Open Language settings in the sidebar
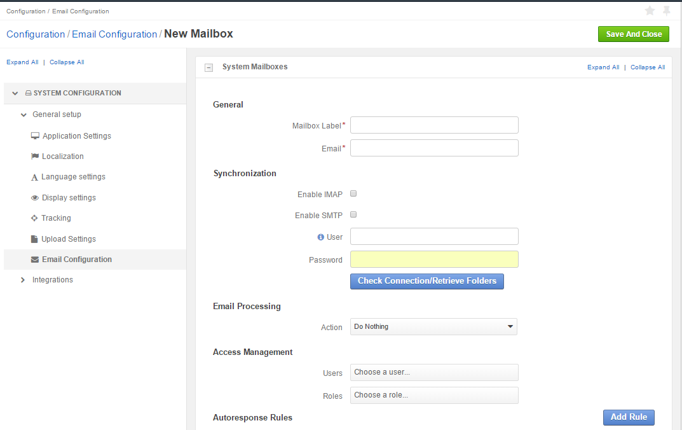The height and width of the screenshot is (430, 682). coord(73,177)
